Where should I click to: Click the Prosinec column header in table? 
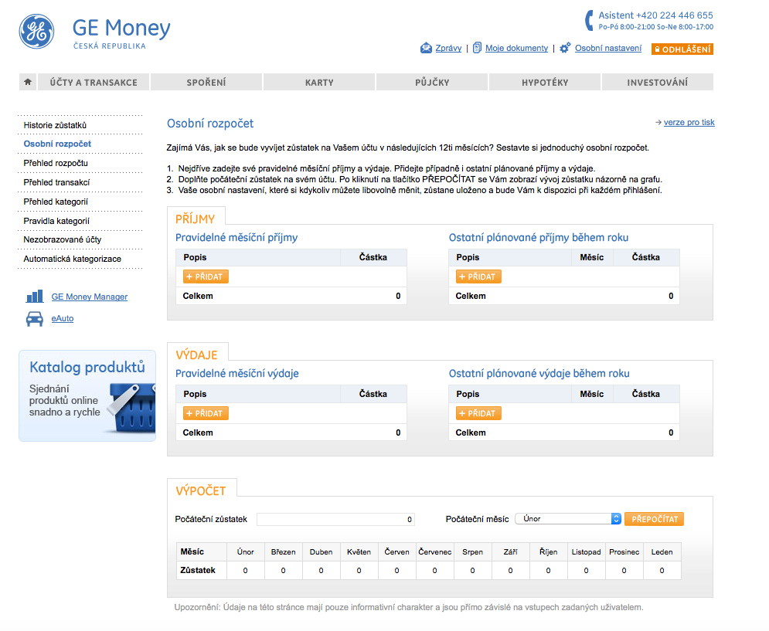point(624,551)
